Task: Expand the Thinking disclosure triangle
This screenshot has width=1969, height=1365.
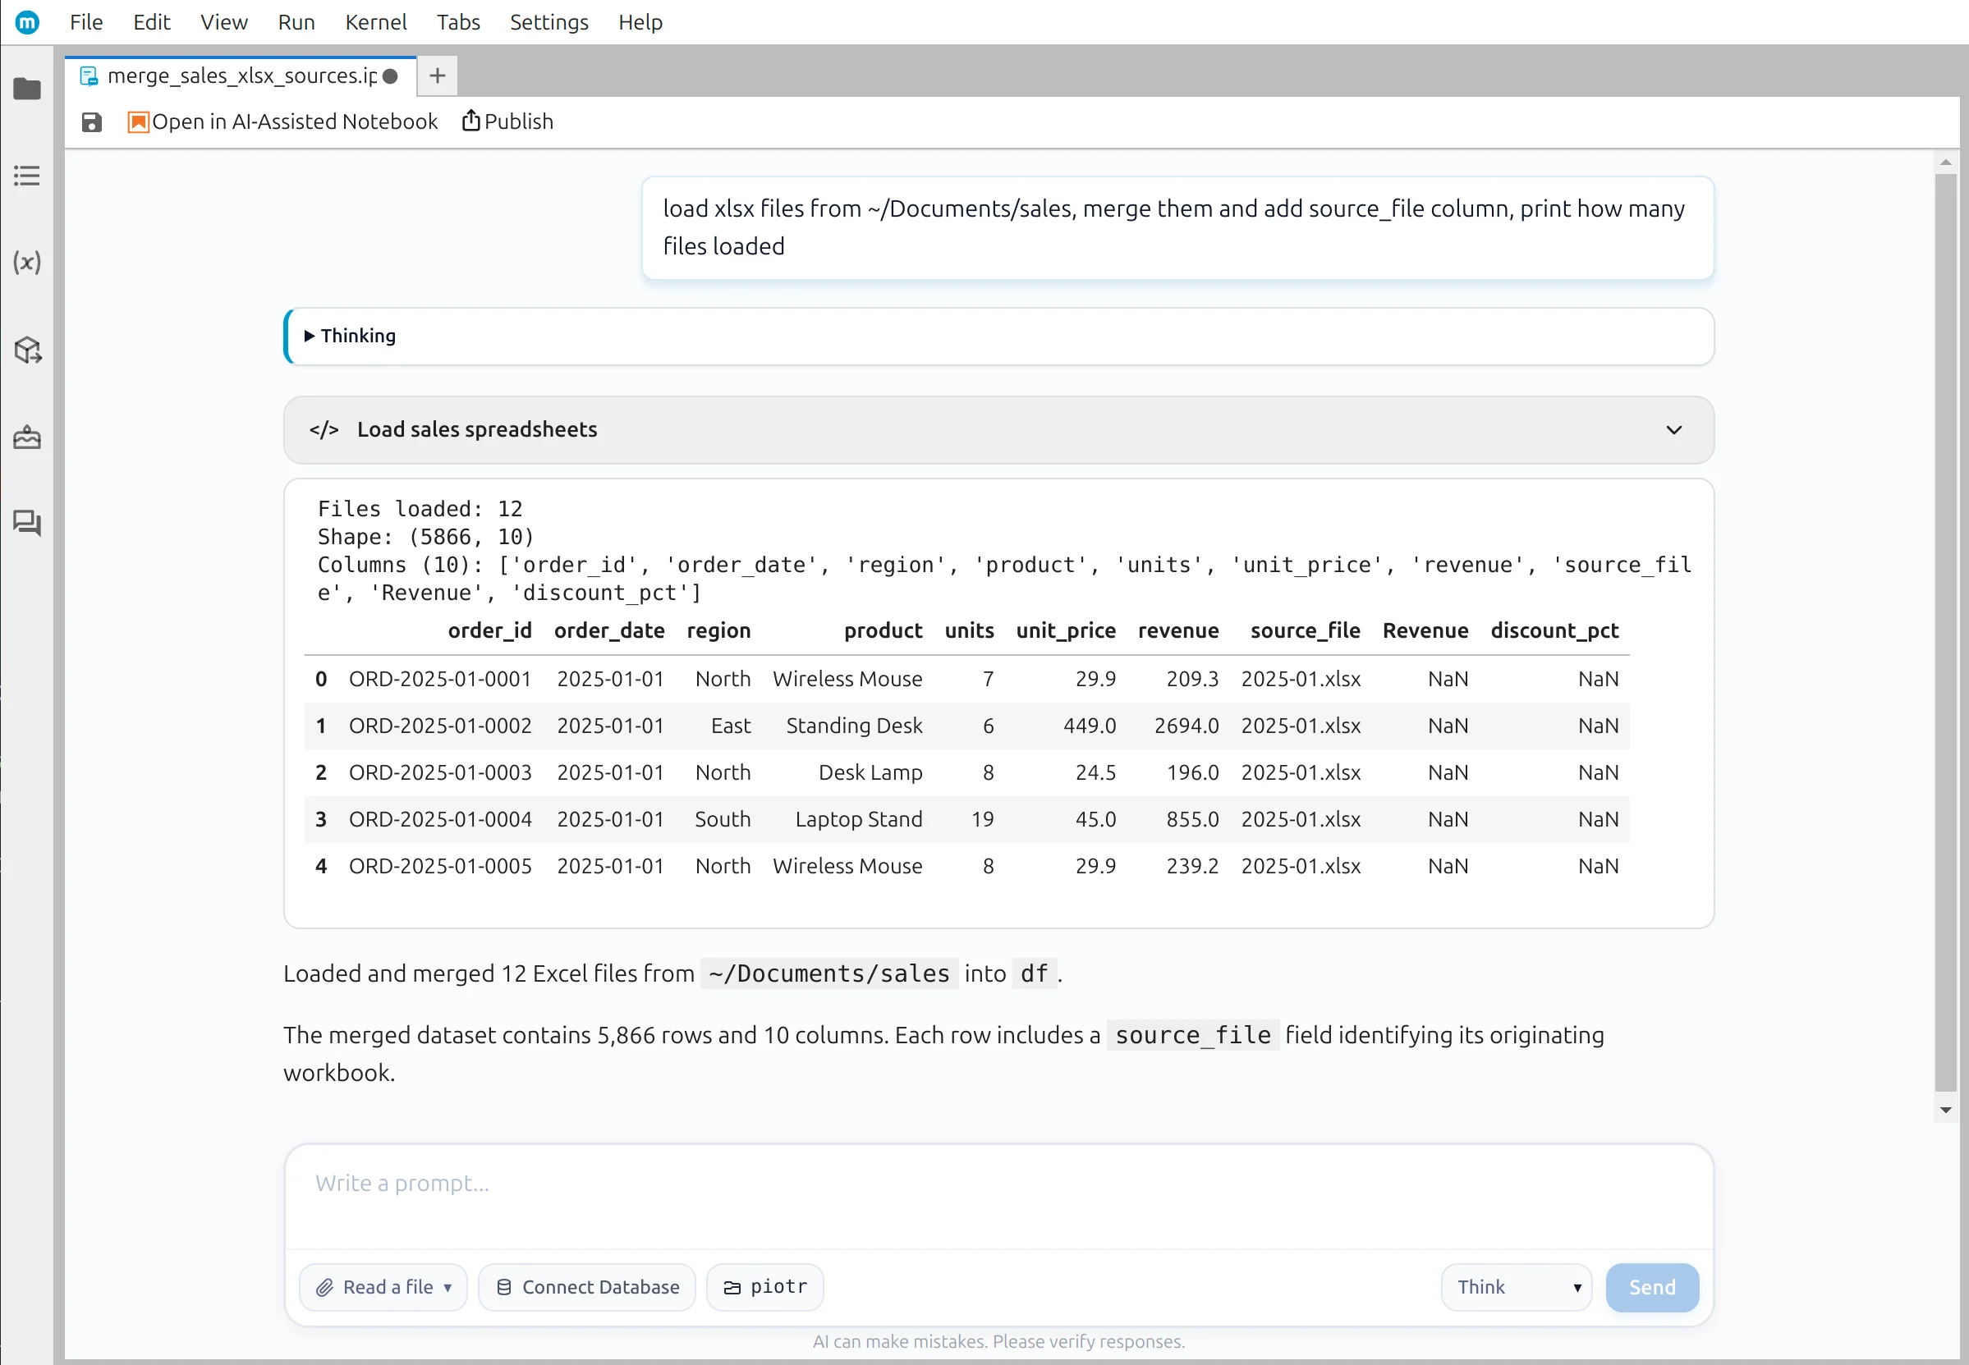Action: (310, 336)
